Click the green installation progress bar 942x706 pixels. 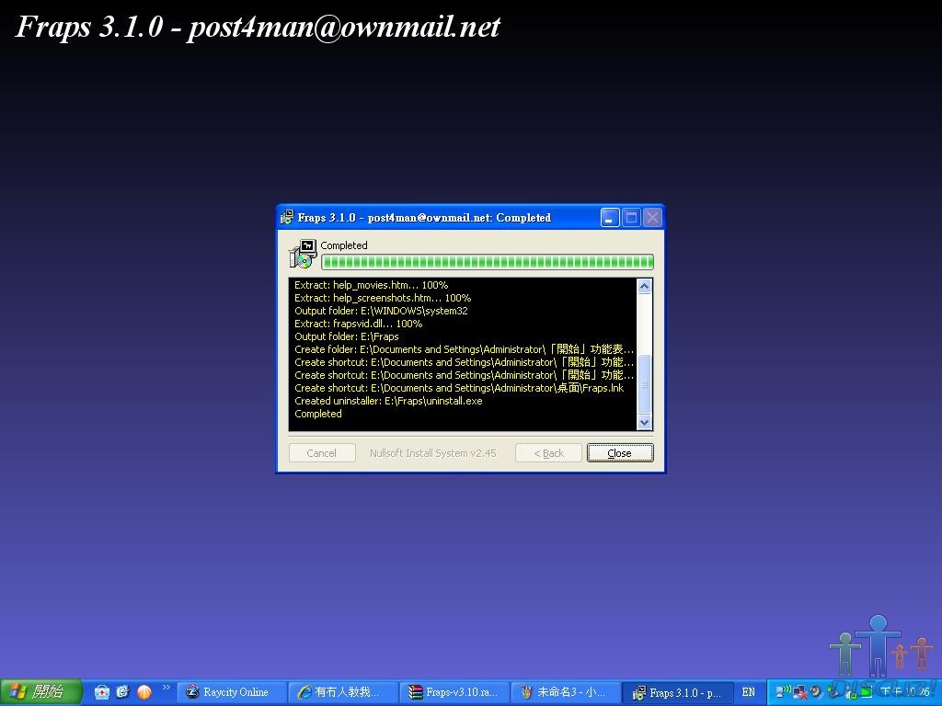pos(487,262)
